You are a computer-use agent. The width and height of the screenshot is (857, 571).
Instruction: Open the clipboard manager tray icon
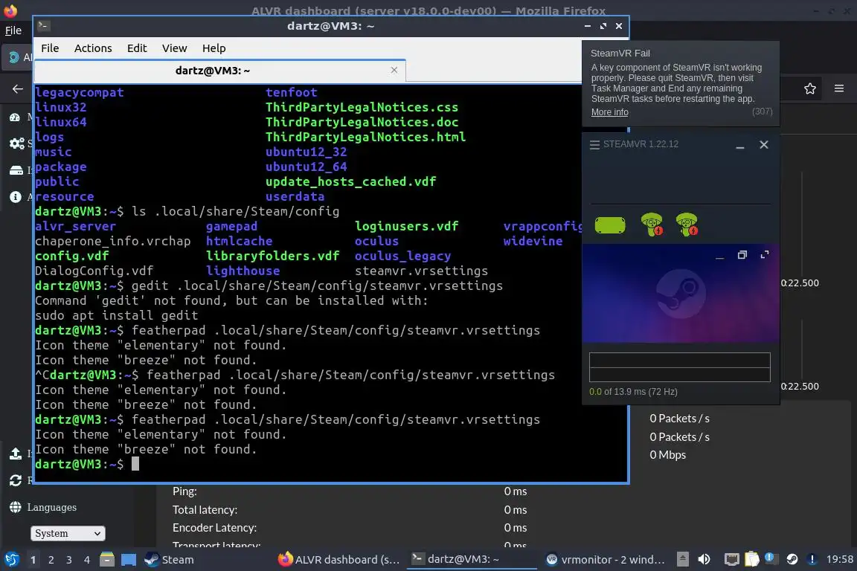coord(752,559)
